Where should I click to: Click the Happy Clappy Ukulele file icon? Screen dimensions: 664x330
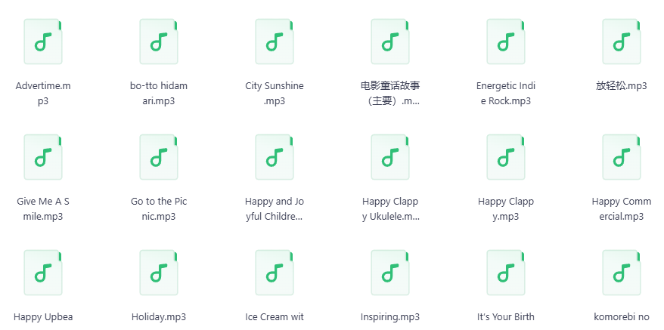(x=390, y=157)
